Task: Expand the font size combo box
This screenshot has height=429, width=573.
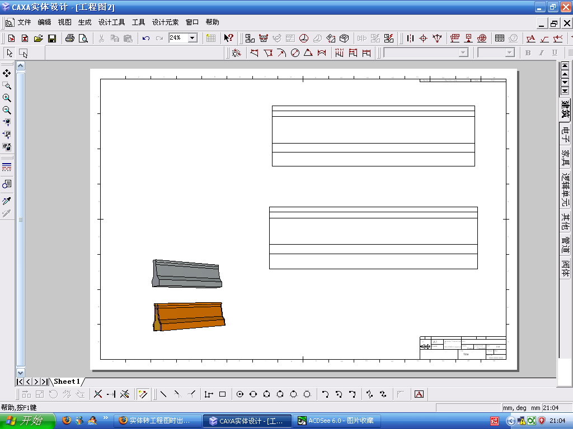Action: 509,53
